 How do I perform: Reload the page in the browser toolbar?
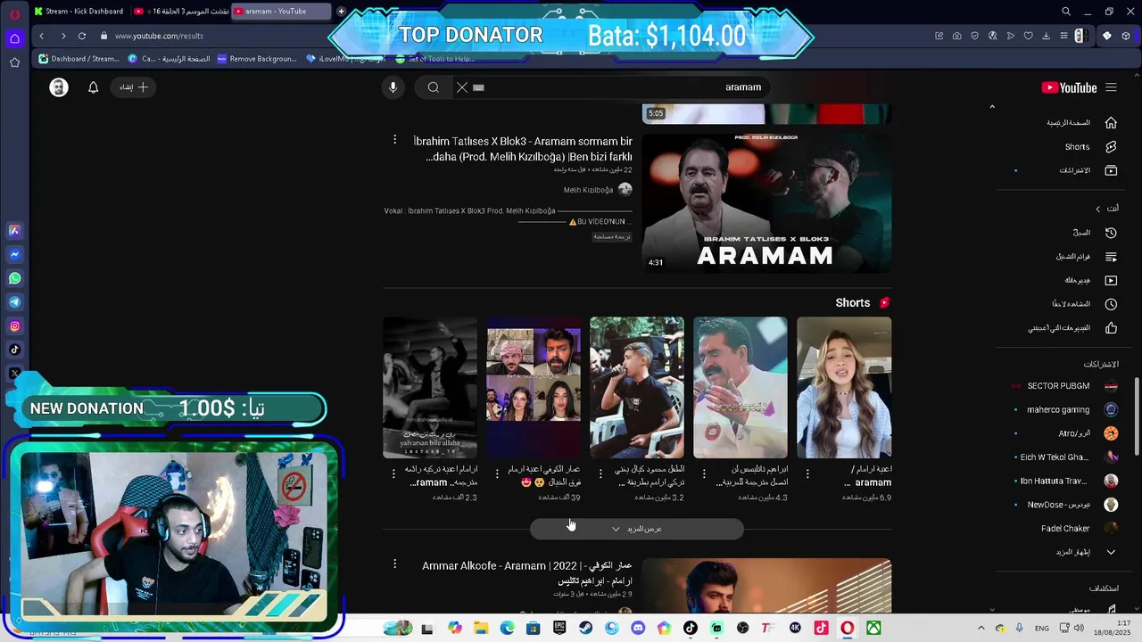(x=82, y=36)
